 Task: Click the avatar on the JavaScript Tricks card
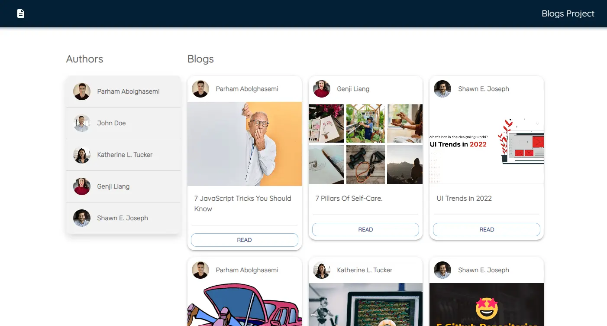200,89
